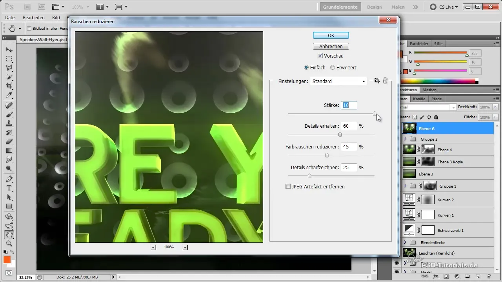Switch to the Masken tab

coord(429,90)
